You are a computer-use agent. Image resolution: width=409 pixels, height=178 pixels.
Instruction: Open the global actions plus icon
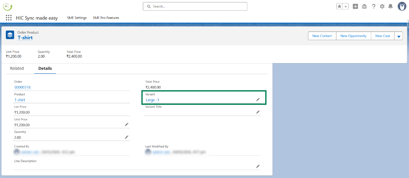(x=355, y=7)
